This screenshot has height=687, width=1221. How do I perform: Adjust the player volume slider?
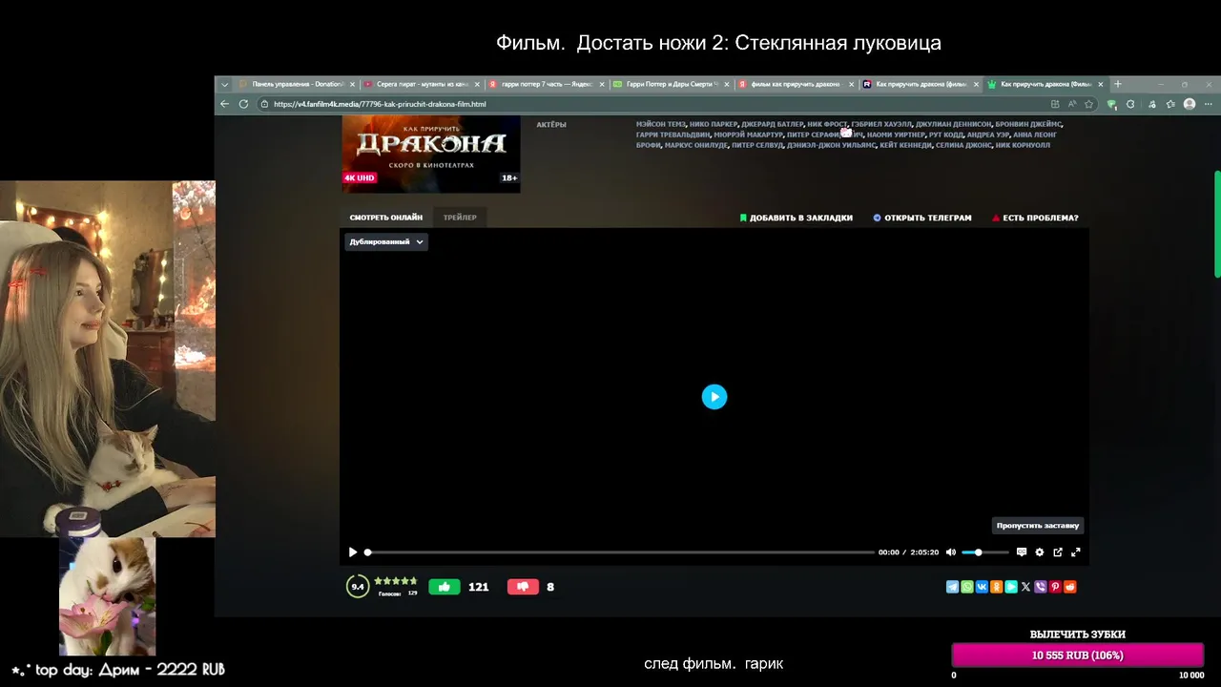pyautogui.click(x=984, y=552)
